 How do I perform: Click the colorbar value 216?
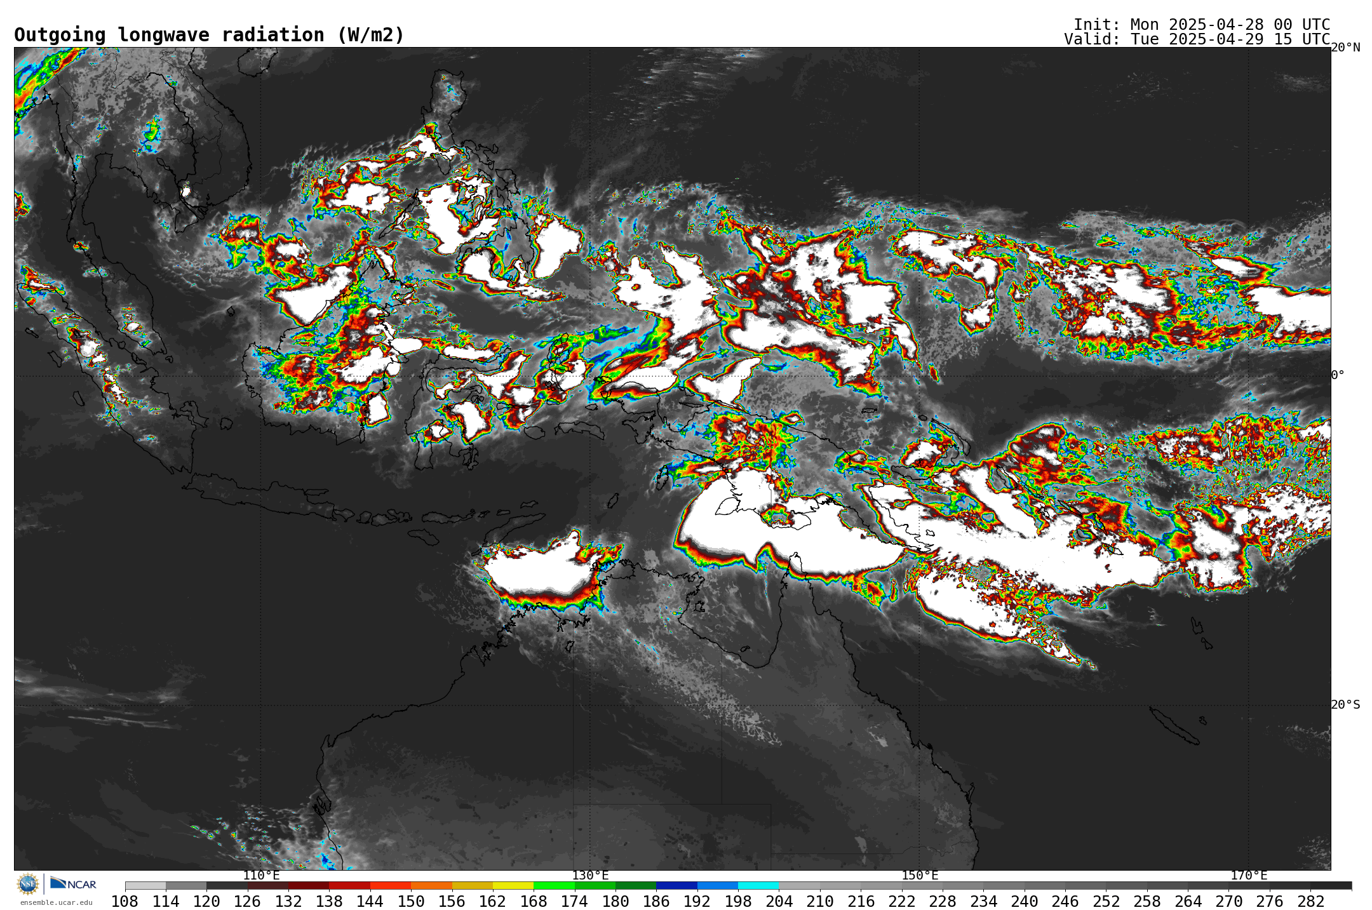(x=861, y=901)
